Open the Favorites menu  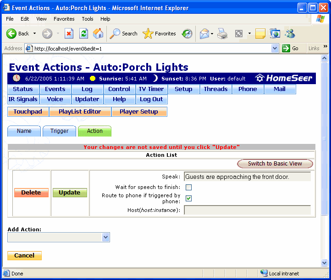(64, 19)
